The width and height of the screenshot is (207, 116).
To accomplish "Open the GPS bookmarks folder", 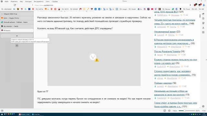I will click(x=194, y=9).
